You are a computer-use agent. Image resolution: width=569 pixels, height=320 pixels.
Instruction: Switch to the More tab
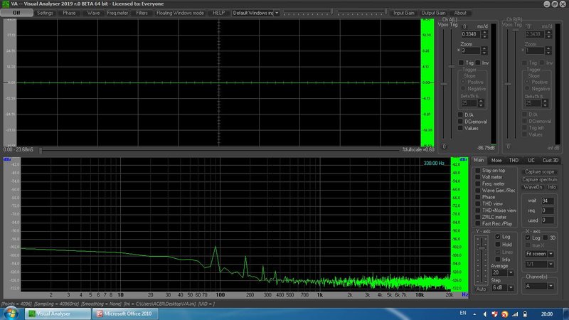(x=496, y=161)
